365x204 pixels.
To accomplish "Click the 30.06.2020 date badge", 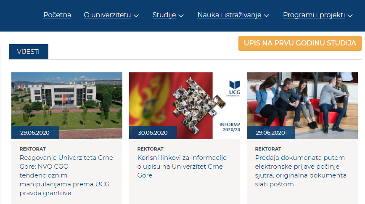I will click(x=153, y=132).
